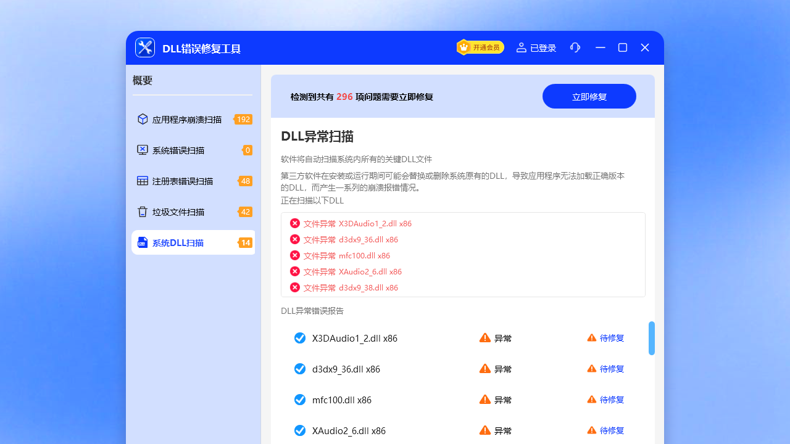This screenshot has width=790, height=444.
Task: Uncheck the d3dx9_36.dll x86 checkbox
Action: click(x=300, y=369)
